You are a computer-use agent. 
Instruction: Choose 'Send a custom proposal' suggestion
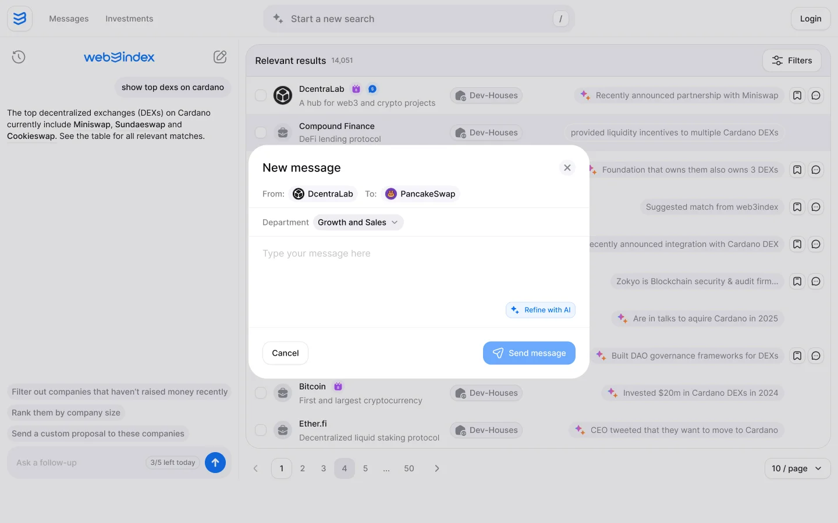(x=98, y=434)
